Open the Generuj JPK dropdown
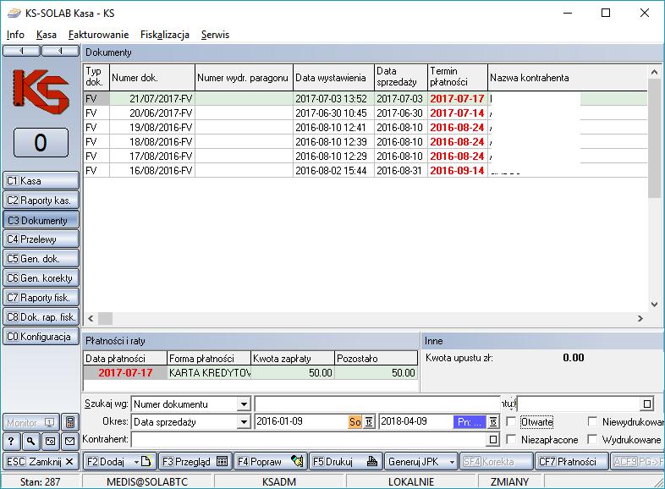The image size is (665, 489). pyautogui.click(x=452, y=461)
